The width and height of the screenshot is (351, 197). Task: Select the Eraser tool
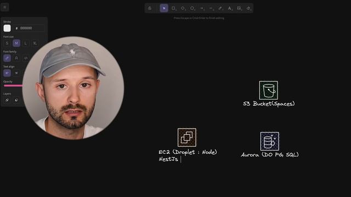click(x=248, y=8)
